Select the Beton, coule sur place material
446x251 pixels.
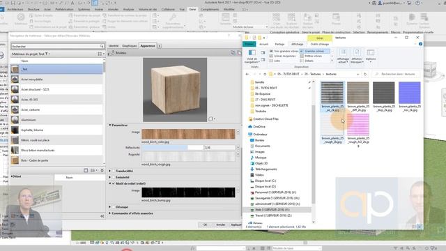[x=56, y=140]
